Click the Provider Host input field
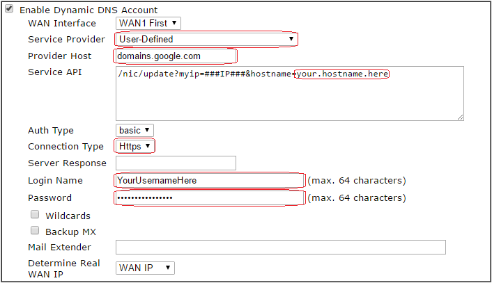The width and height of the screenshot is (492, 283). tap(176, 56)
